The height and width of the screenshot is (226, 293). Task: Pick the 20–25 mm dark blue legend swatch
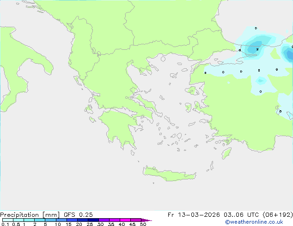pyautogui.click(x=82, y=220)
